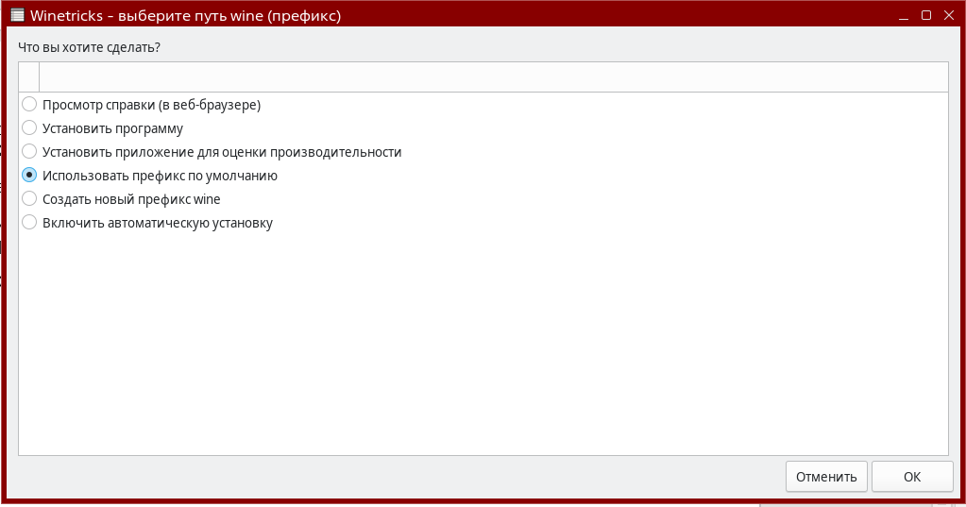Select the 'Просмотр справки (в веб-браузере)' radio button
This screenshot has height=507, width=966.
(x=29, y=104)
